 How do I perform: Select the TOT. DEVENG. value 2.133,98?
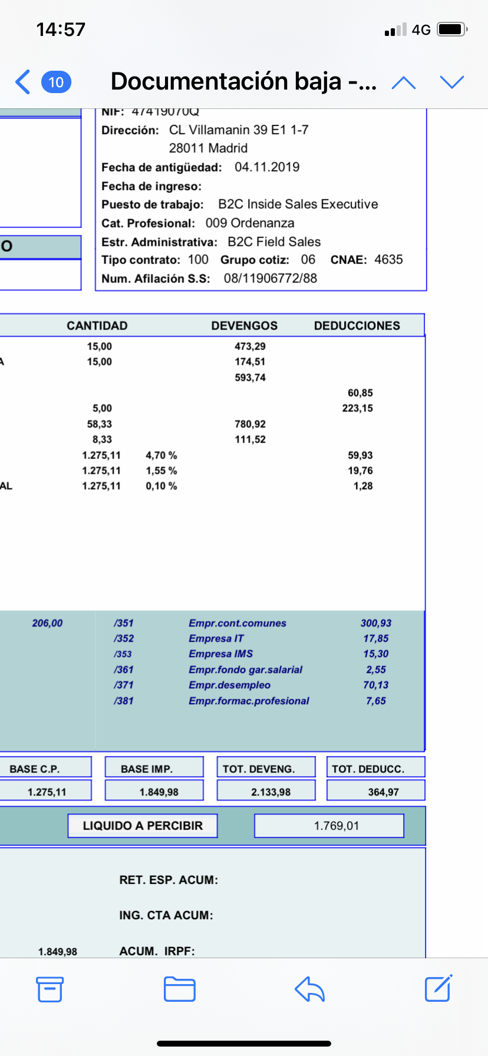266,791
